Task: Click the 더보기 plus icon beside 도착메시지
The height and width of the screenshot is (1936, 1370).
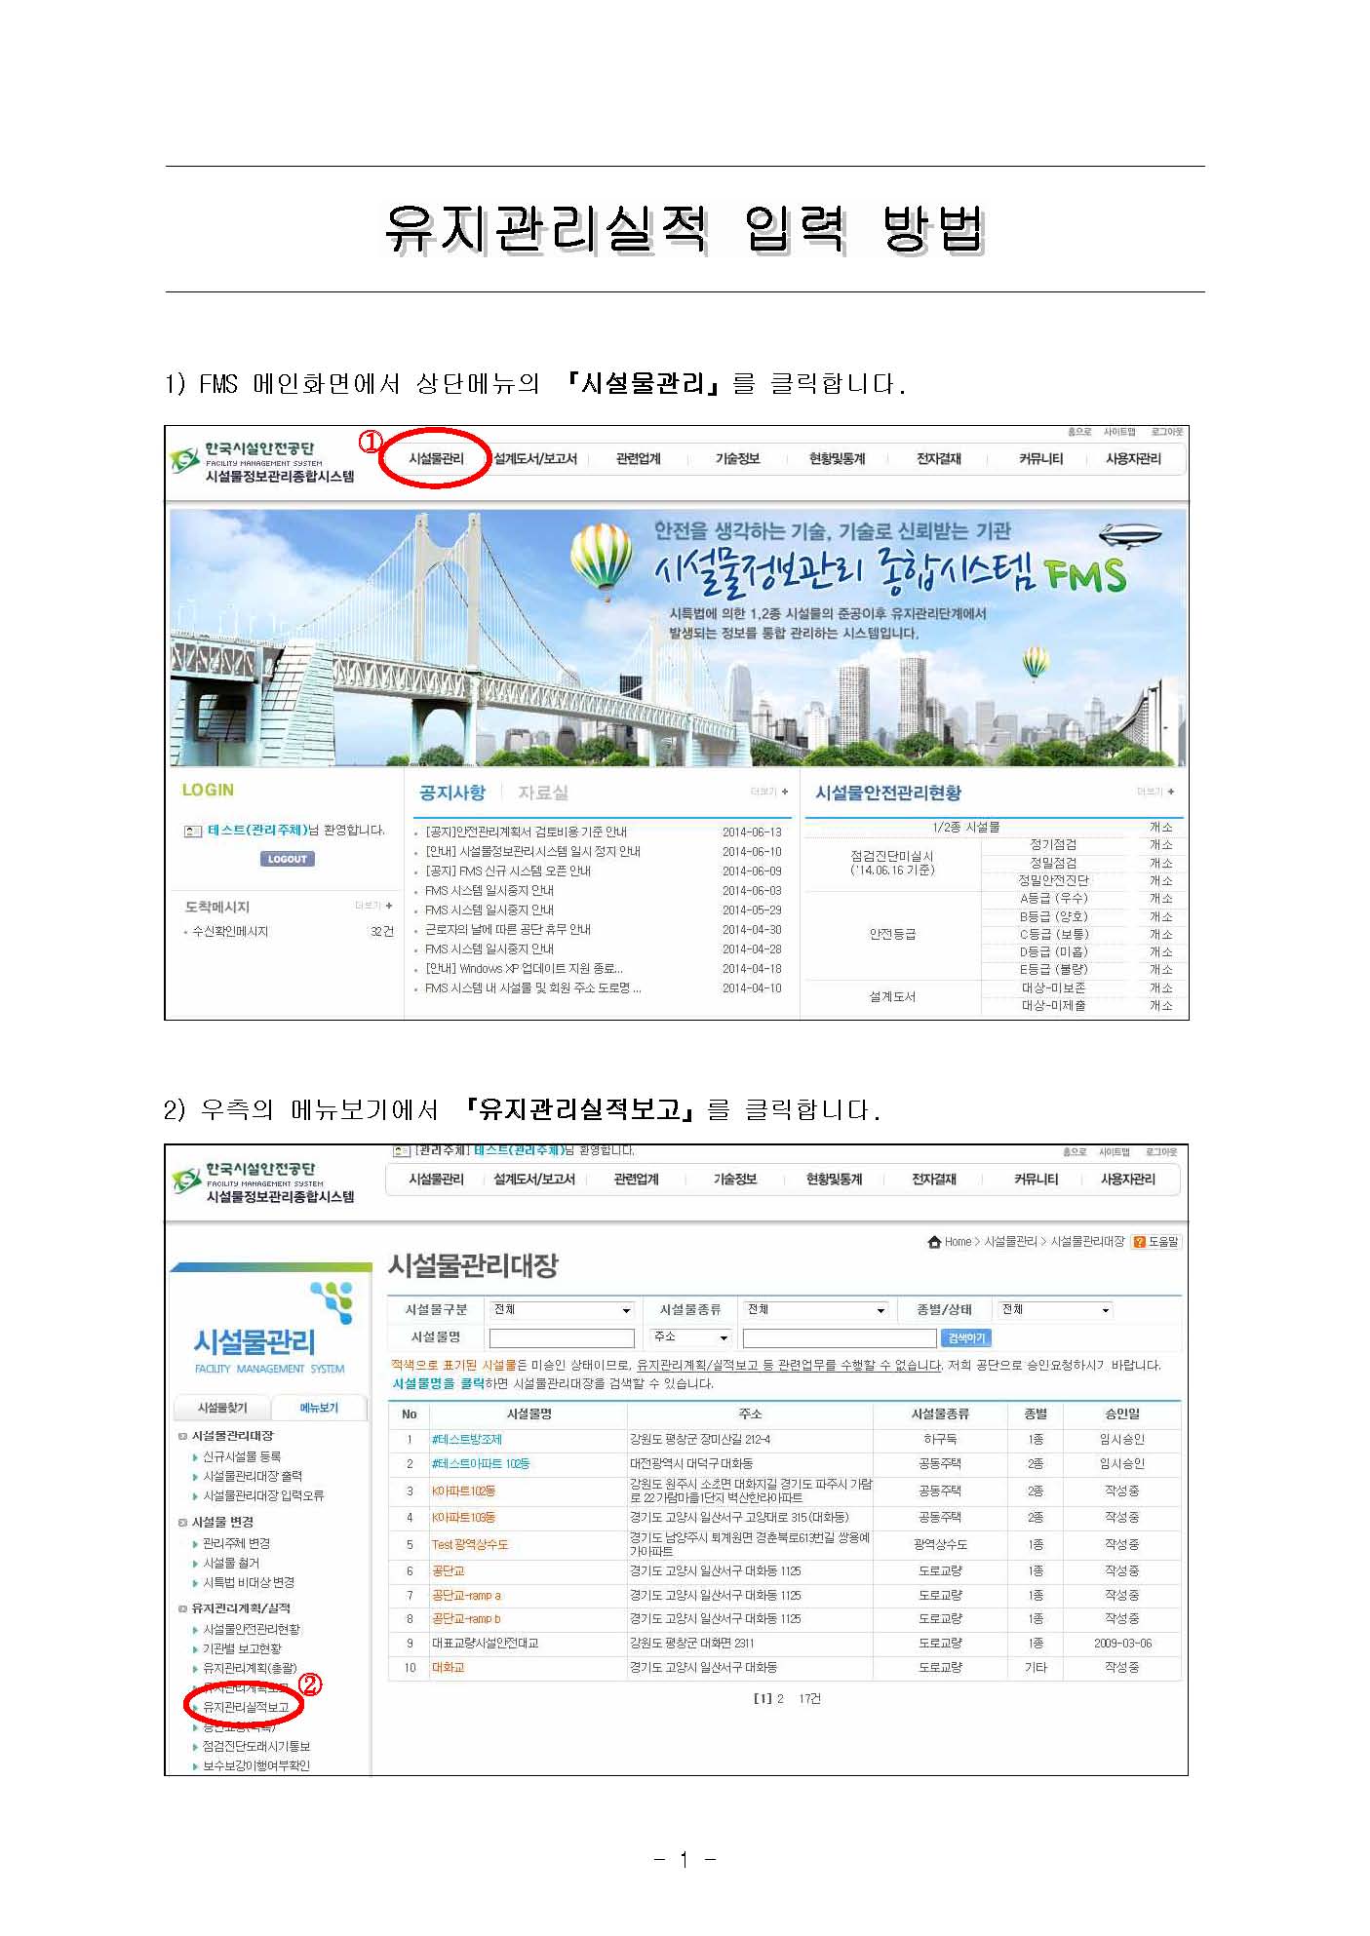Action: click(x=389, y=906)
